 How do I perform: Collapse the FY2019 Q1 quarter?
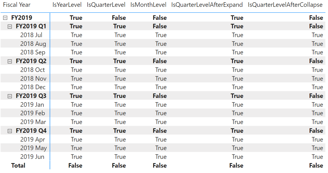point(10,27)
